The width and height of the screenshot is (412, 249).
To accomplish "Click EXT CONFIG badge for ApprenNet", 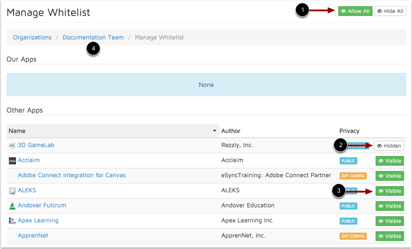I will tap(353, 236).
